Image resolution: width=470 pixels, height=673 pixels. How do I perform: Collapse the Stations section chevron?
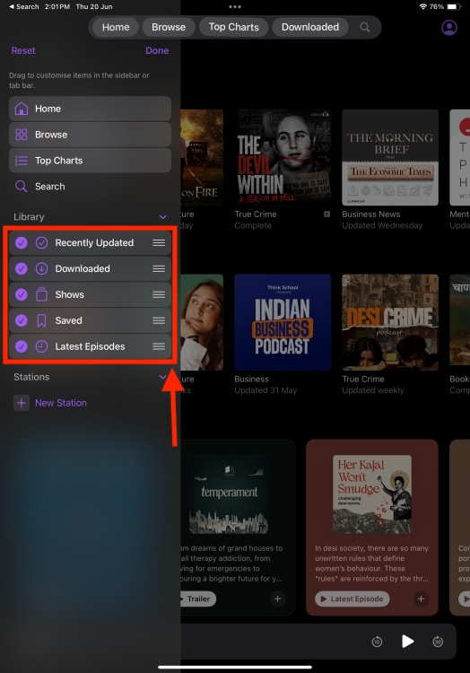(x=162, y=377)
